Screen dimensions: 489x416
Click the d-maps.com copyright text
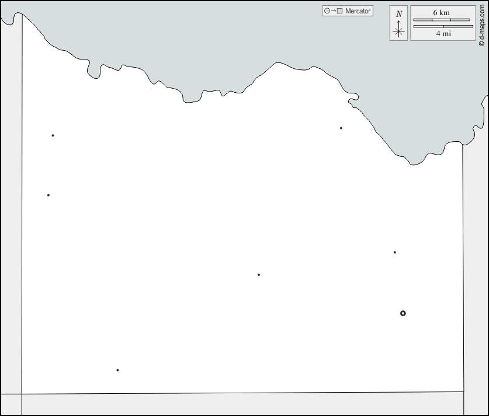pos(482,26)
